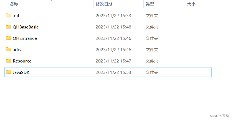This screenshot has height=120, width=233.
Task: Select the QHBaseBasic folder icon
Action: point(9,27)
